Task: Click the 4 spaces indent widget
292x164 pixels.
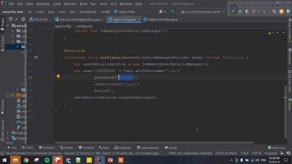Action: pos(271,153)
